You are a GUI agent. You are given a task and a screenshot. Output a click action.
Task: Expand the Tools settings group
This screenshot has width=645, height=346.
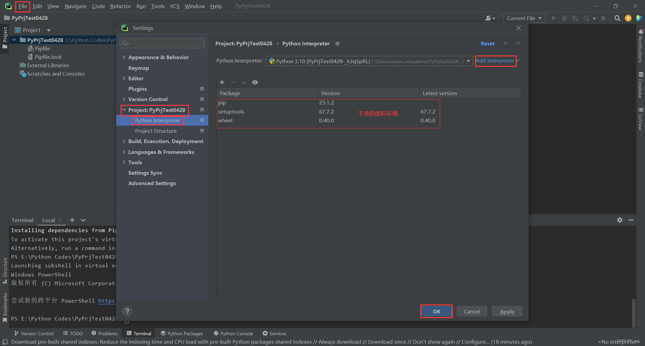pyautogui.click(x=124, y=162)
